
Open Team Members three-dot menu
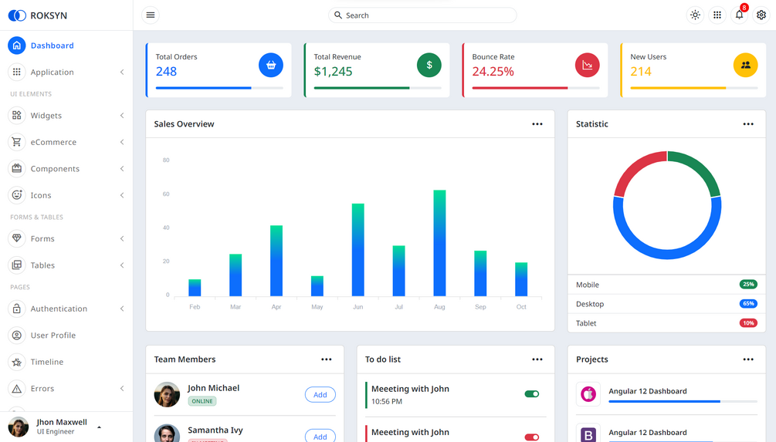point(326,359)
